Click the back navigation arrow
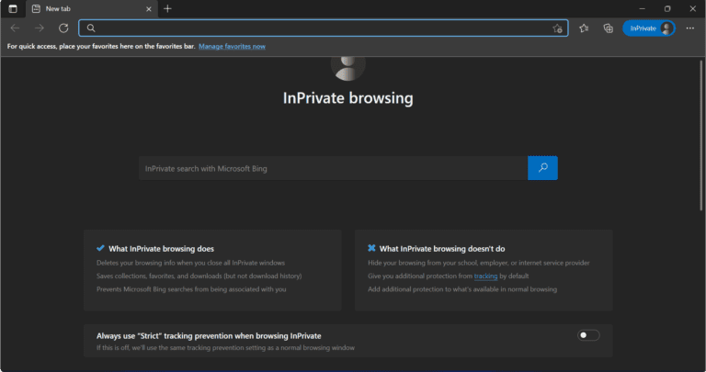Screen dimensions: 706x372 pyautogui.click(x=15, y=28)
